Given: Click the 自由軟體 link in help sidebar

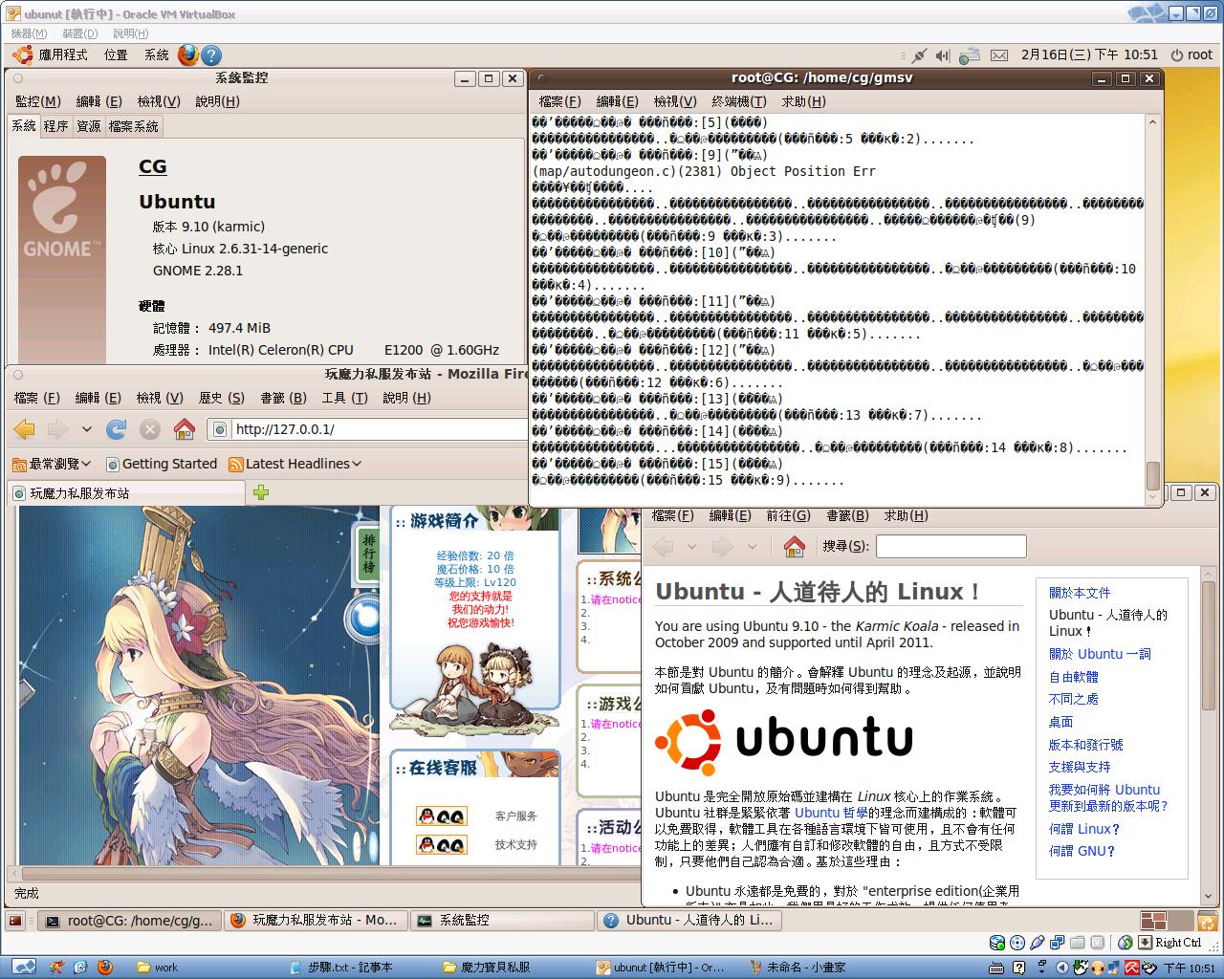Looking at the screenshot, I should click(1073, 677).
